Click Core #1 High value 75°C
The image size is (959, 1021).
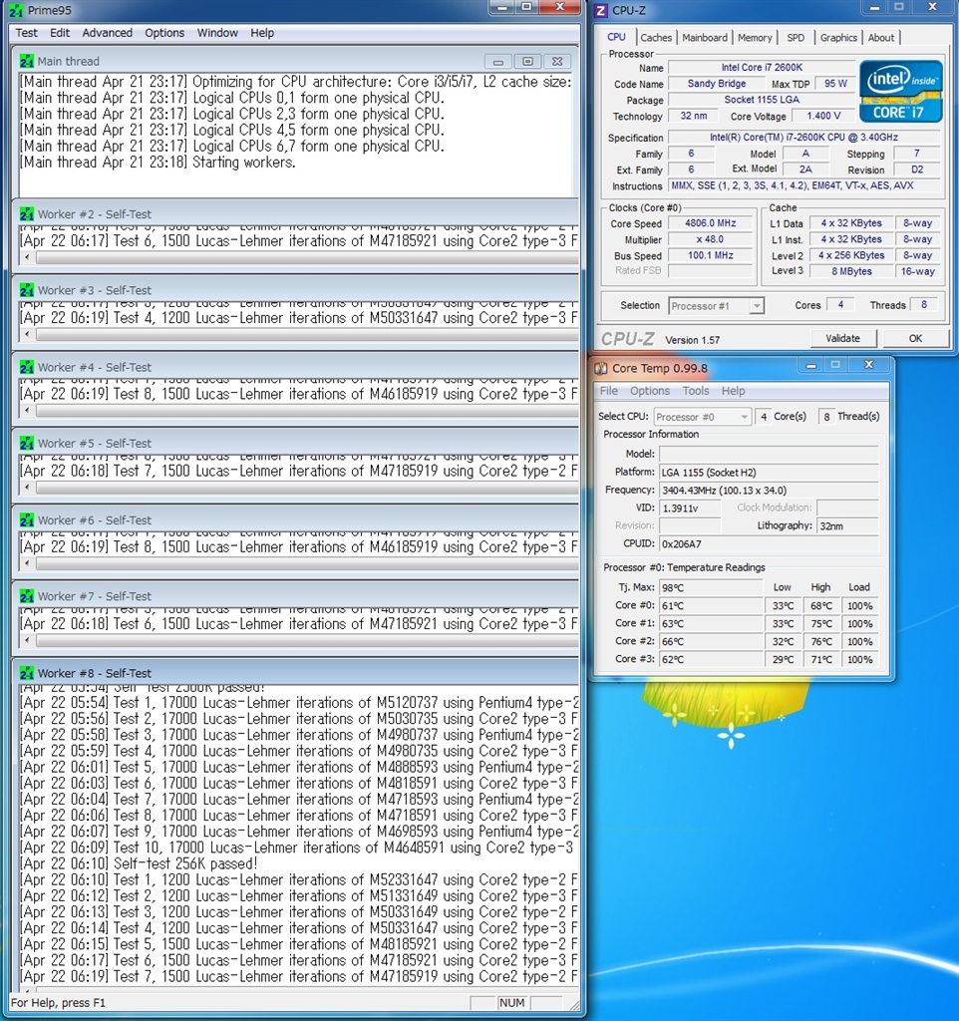coord(821,624)
